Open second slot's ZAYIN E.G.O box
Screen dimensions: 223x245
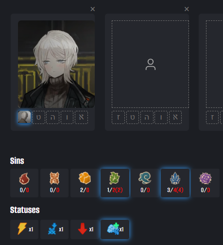tap(118, 117)
